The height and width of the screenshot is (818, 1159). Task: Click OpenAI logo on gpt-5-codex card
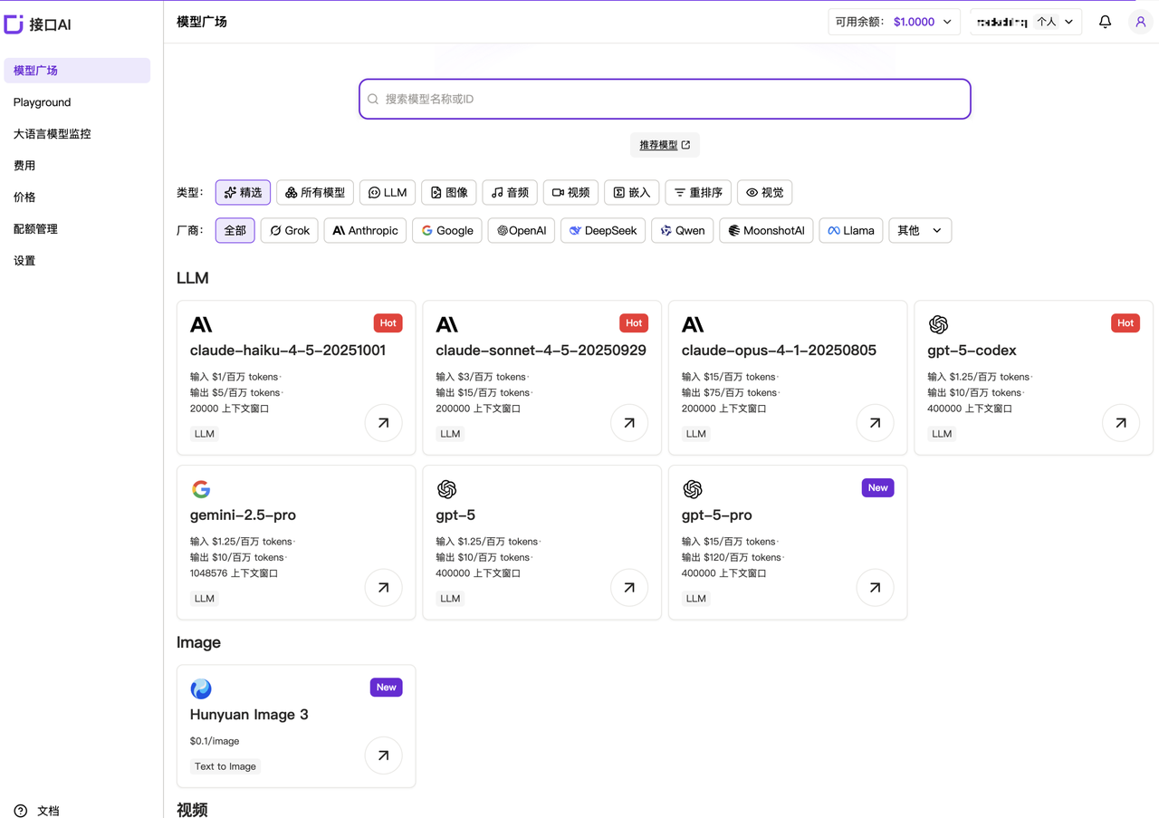coord(938,324)
